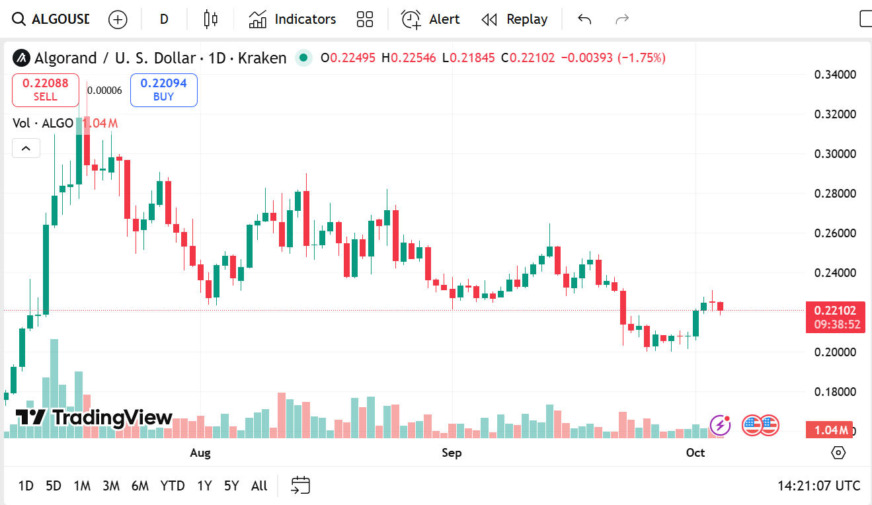
Task: Open the D interval dropdown
Action: coord(164,19)
